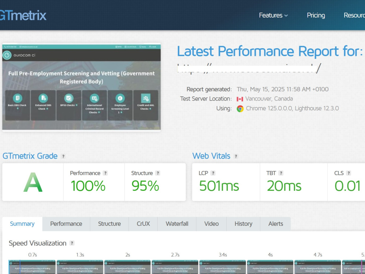
Task: Expand the Features menu chevron
Action: [x=286, y=16]
